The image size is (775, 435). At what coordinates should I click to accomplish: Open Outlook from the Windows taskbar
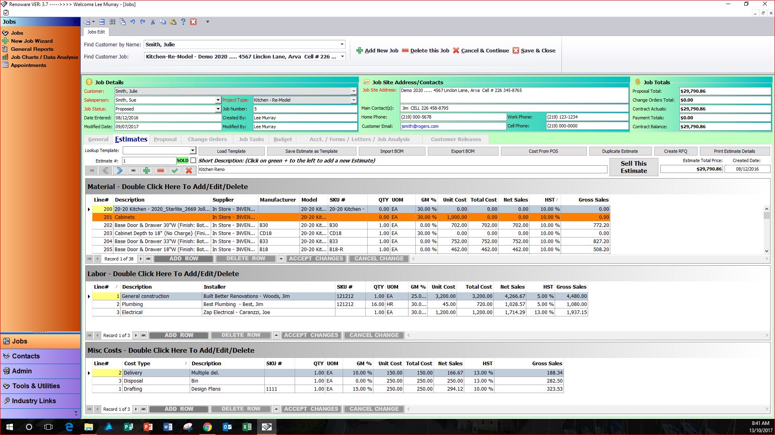click(x=227, y=427)
